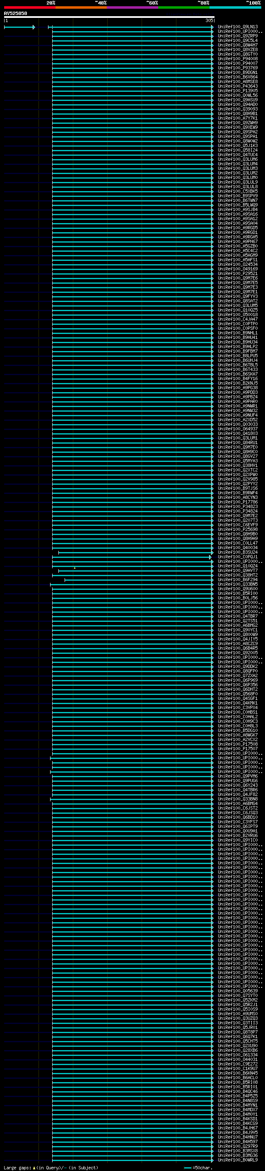Screen dimensions: 265x1171
Task: Select the UniRef100_Q9U600 label
Action: pyautogui.click(x=238, y=589)
